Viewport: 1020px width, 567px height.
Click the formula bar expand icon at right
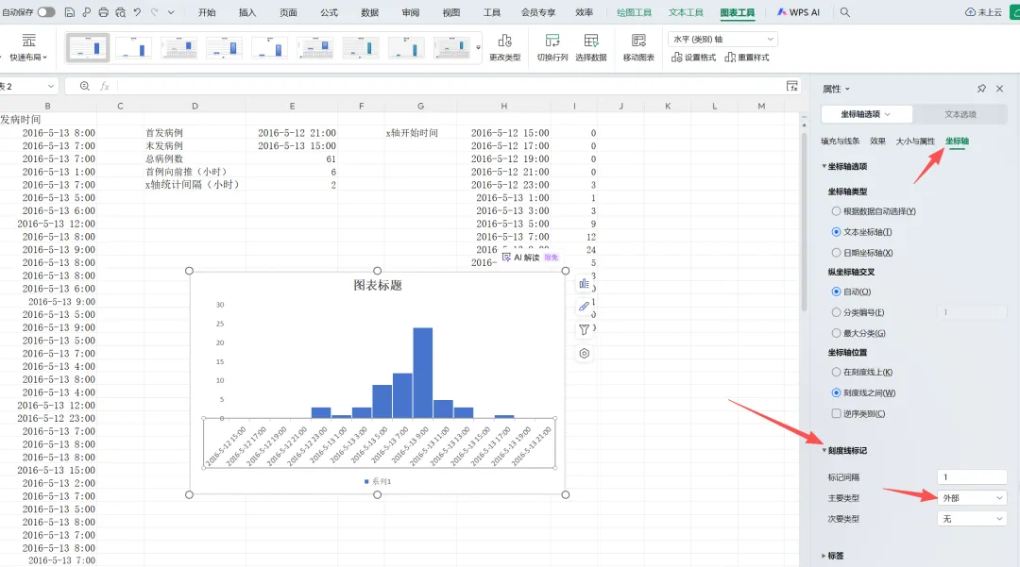point(791,87)
